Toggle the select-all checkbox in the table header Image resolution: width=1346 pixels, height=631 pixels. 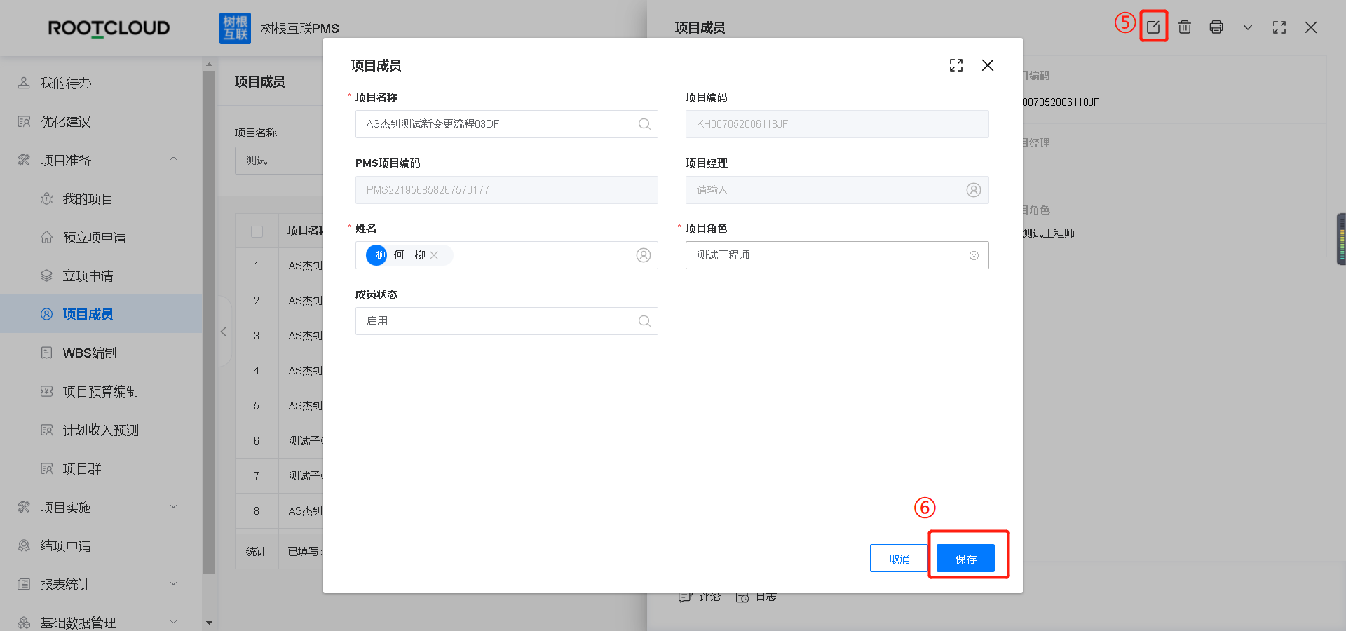coord(257,231)
